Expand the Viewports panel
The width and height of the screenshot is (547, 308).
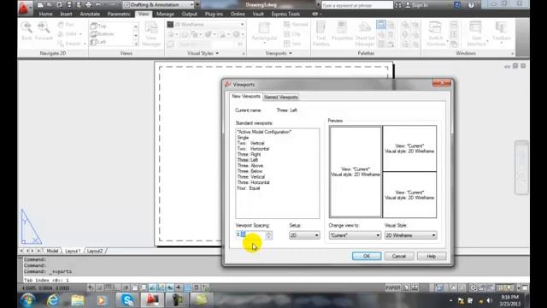click(279, 53)
